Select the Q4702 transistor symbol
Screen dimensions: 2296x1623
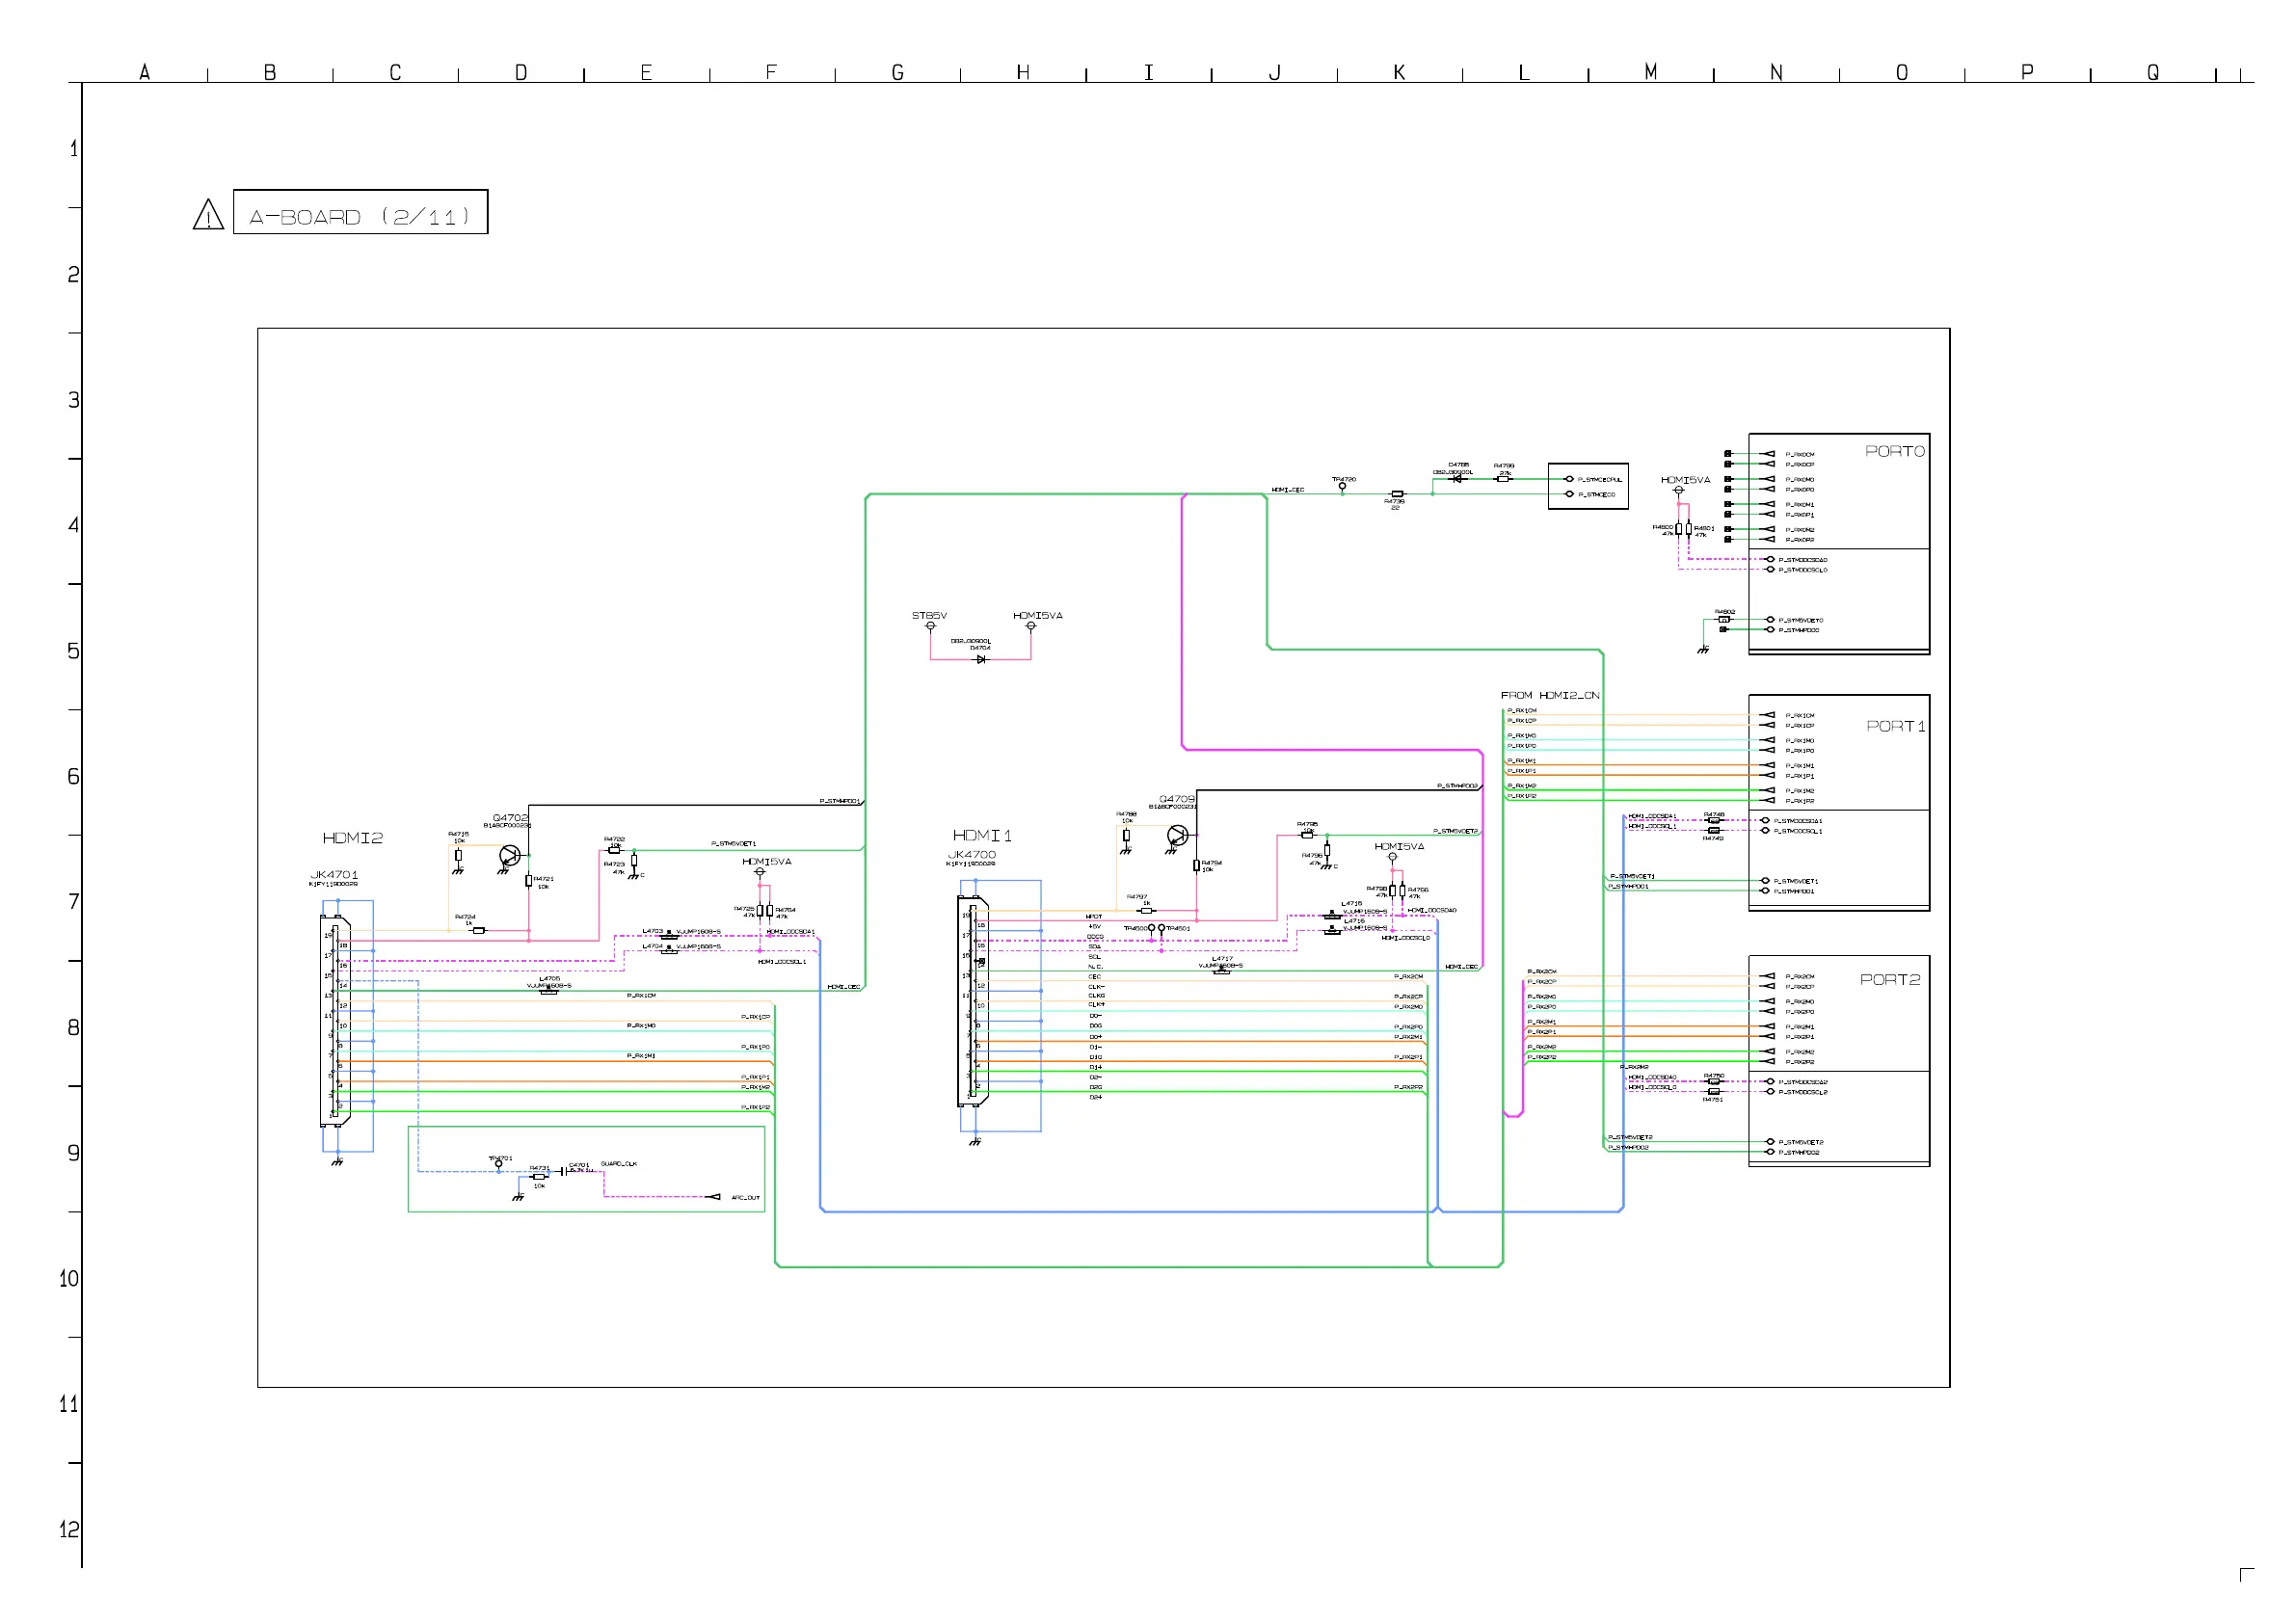coord(509,856)
